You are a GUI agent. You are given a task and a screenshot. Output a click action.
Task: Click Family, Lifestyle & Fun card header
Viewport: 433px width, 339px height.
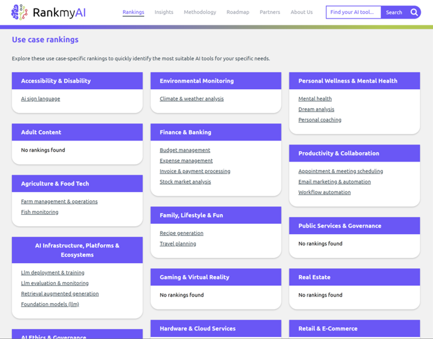(216, 215)
